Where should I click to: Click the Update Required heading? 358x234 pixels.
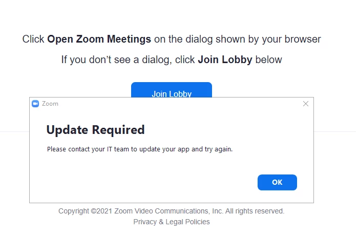tap(95, 130)
